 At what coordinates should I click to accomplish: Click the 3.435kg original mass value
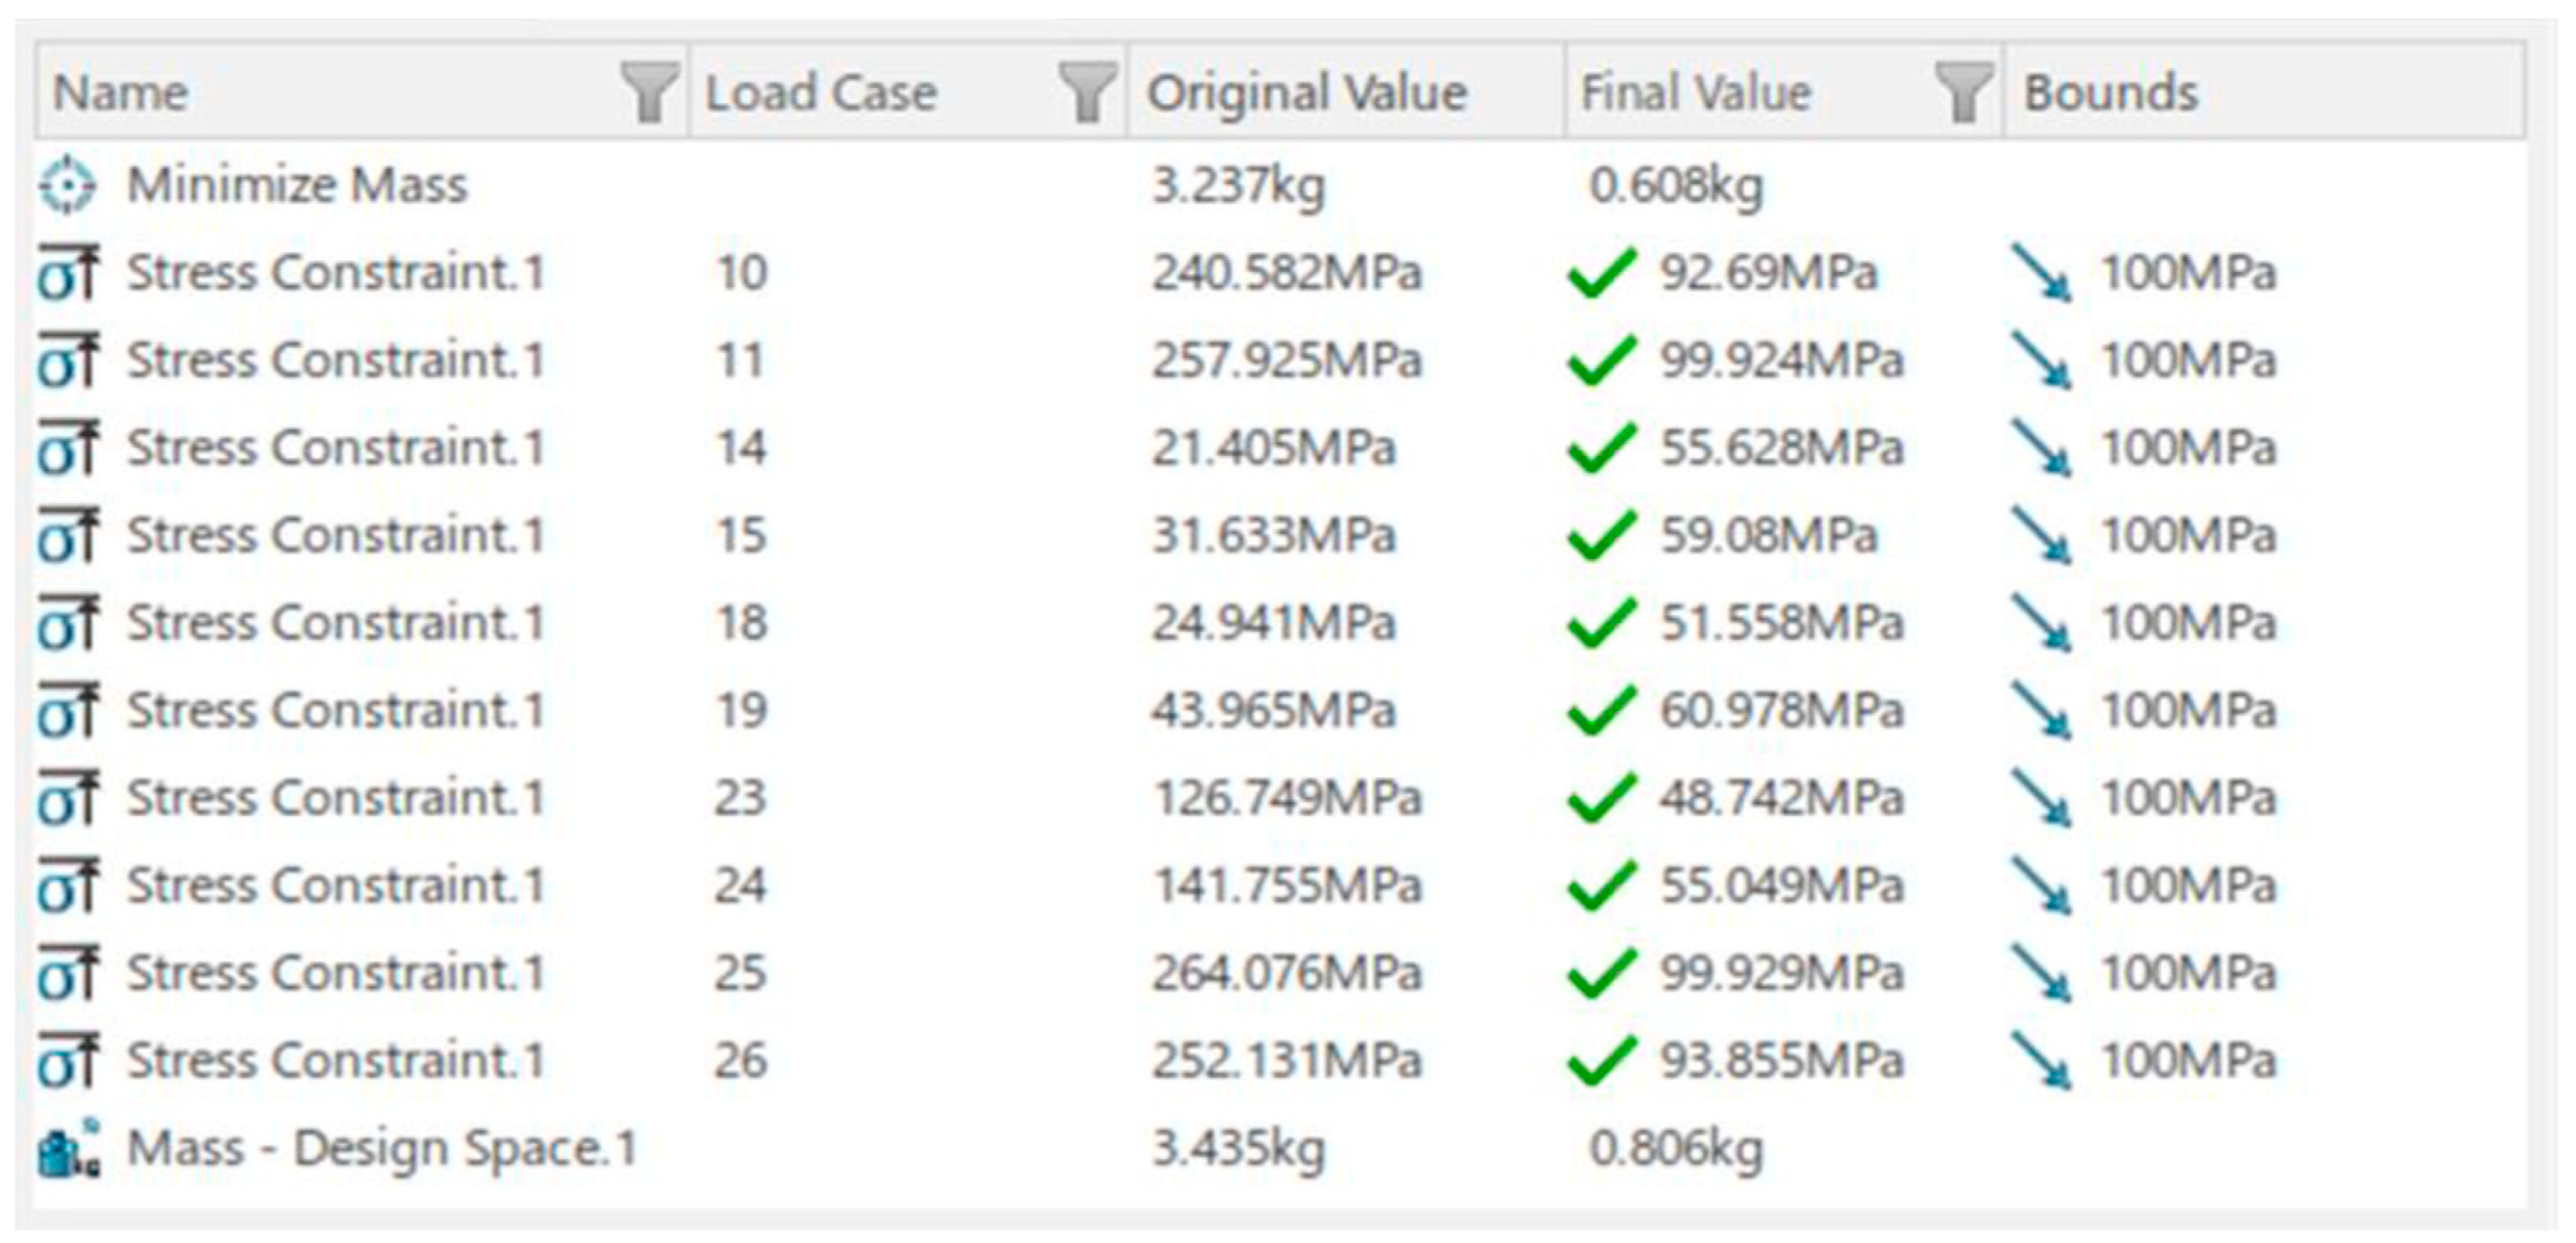point(1238,1149)
